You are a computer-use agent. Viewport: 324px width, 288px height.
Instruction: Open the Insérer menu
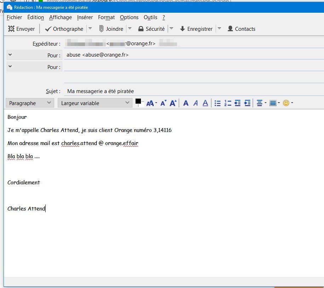point(85,17)
